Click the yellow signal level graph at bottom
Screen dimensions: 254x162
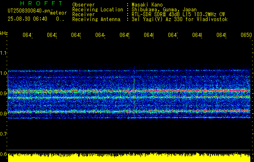coord(129,158)
